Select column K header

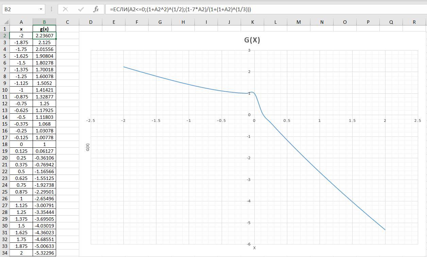pos(252,22)
